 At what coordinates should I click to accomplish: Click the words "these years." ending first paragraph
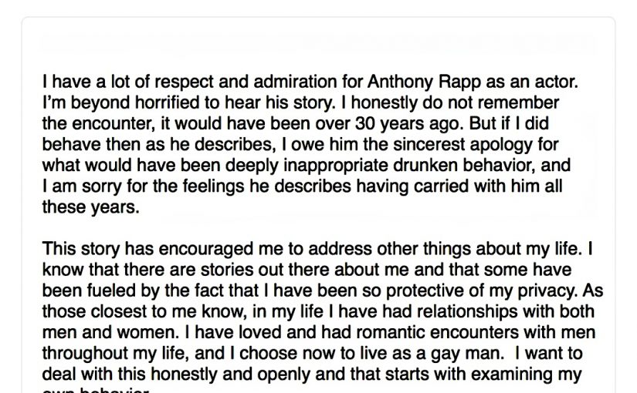click(91, 207)
